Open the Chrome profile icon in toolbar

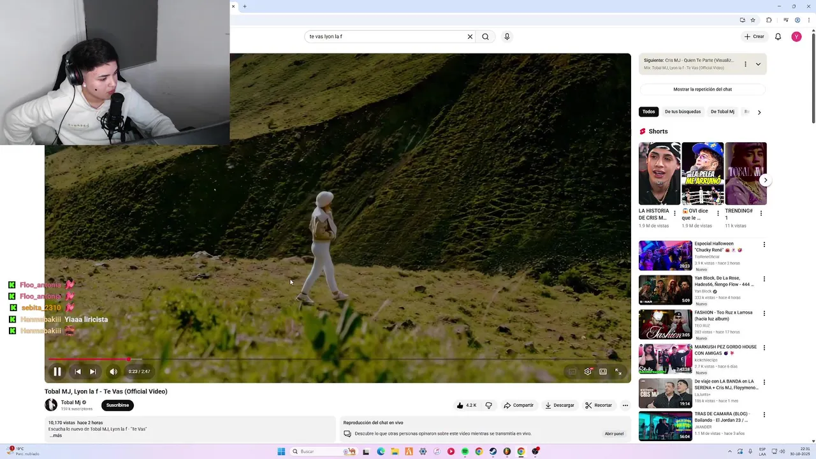(x=797, y=20)
